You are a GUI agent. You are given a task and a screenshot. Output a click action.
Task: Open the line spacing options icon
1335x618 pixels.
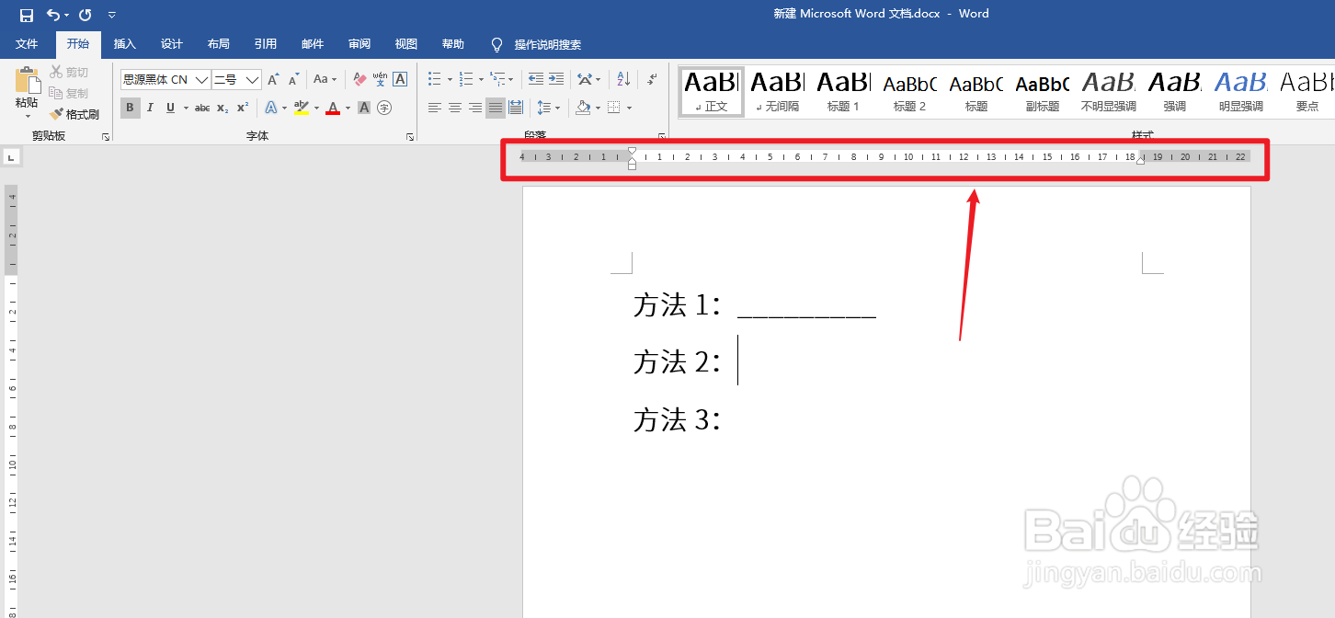coord(544,108)
